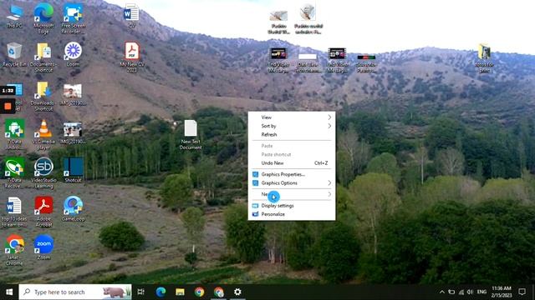Open Settings gear on the taskbar
This screenshot has height=300, width=535.
pyautogui.click(x=237, y=292)
